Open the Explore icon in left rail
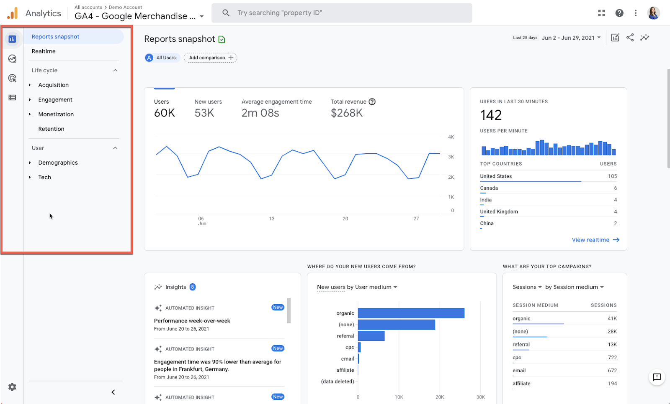 (x=12, y=58)
